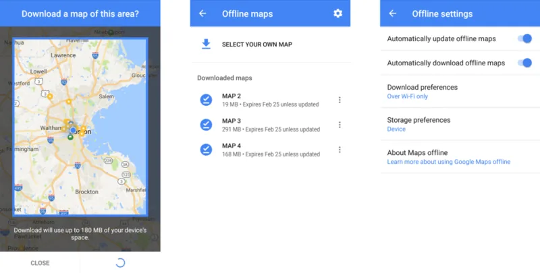Image resolution: width=540 pixels, height=273 pixels.
Task: Follow Learn more about using Google Maps offline
Action: tap(448, 162)
